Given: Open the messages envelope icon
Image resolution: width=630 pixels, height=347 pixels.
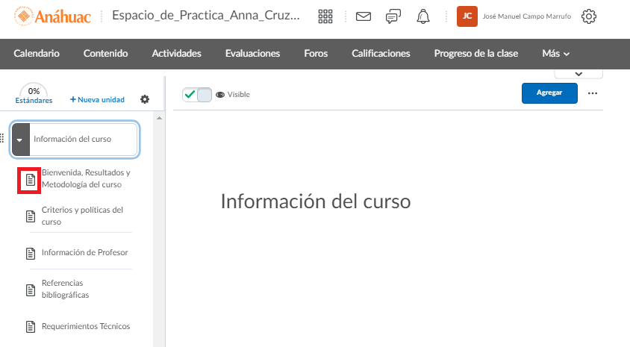Looking at the screenshot, I should click(364, 16).
